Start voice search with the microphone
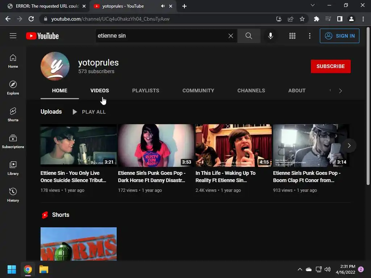 270,36
